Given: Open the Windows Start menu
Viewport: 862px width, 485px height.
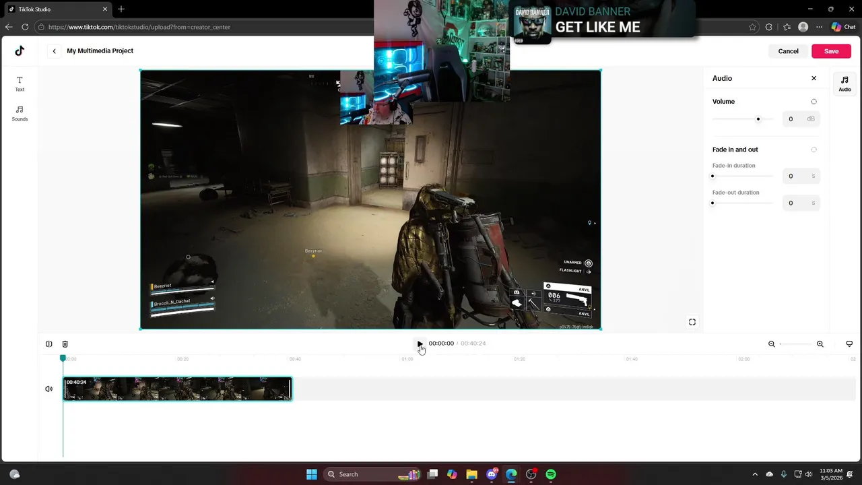Looking at the screenshot, I should tap(312, 474).
